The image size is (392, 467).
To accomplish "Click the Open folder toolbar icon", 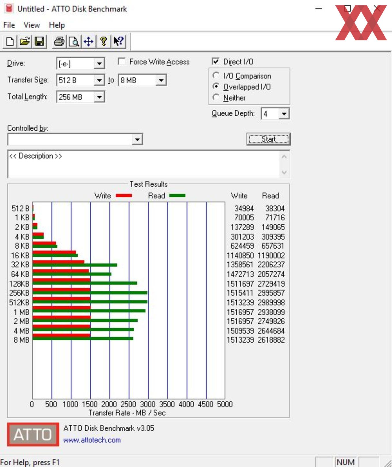I will (x=25, y=42).
